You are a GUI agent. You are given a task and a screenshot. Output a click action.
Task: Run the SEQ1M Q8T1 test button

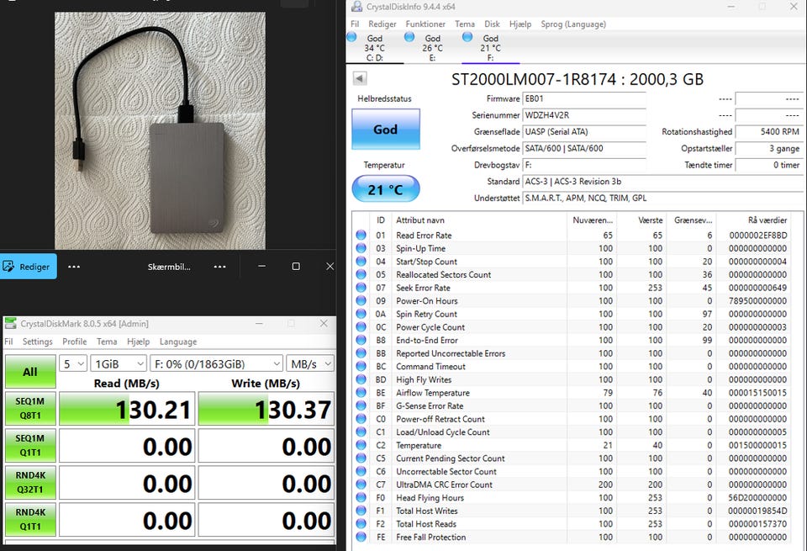click(x=30, y=408)
